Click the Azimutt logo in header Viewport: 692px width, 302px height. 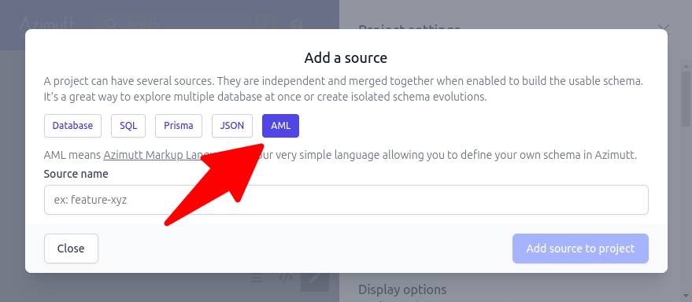48,24
